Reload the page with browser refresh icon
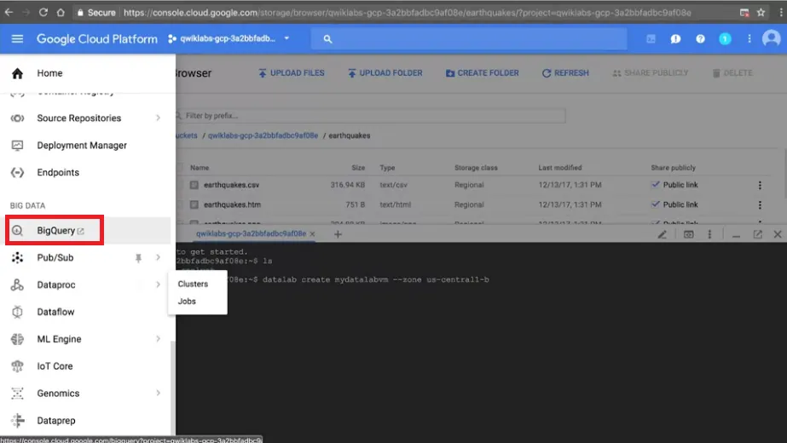The height and width of the screenshot is (443, 787). tap(43, 13)
